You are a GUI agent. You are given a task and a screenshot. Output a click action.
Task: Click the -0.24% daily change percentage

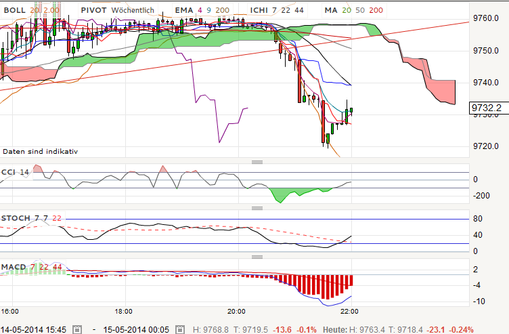click(x=461, y=330)
